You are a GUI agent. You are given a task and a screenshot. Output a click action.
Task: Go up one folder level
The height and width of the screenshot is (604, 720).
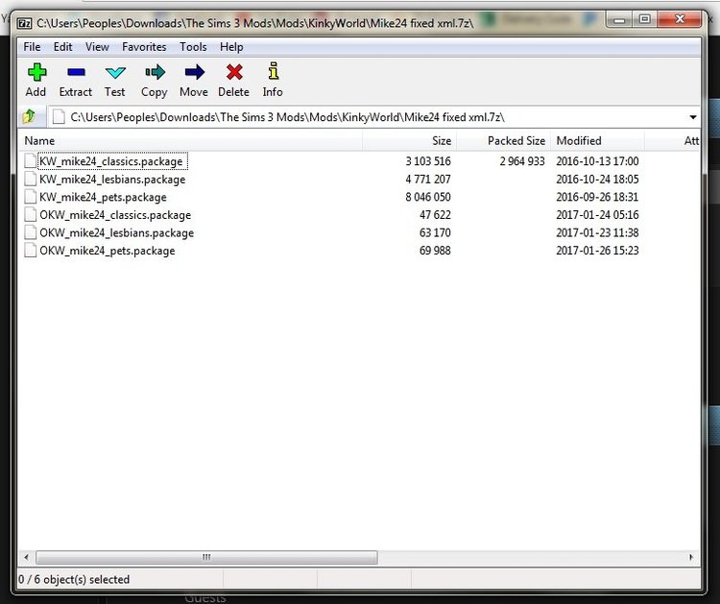coord(30,116)
